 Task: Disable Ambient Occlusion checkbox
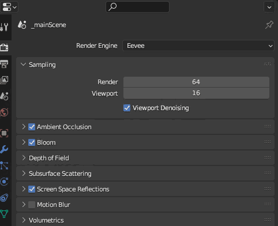click(x=32, y=127)
